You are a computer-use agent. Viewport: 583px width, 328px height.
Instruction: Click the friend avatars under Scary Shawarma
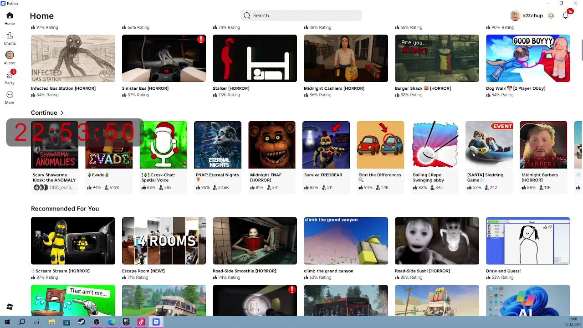(41, 188)
